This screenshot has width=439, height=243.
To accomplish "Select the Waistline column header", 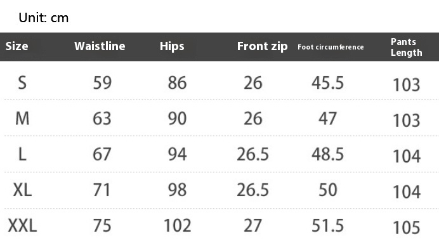I will click(100, 46).
